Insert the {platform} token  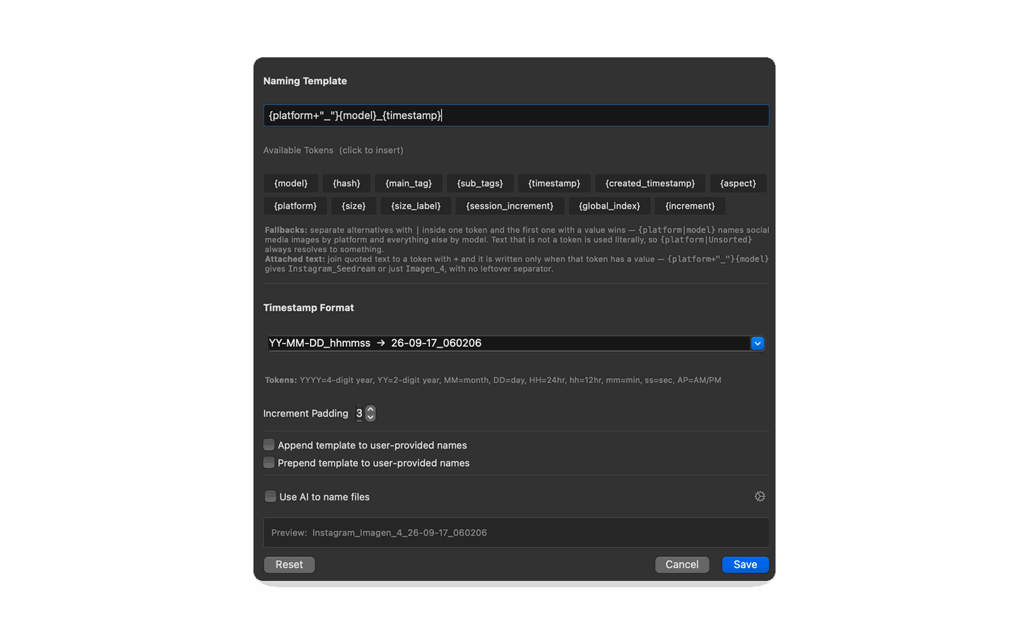tap(295, 206)
